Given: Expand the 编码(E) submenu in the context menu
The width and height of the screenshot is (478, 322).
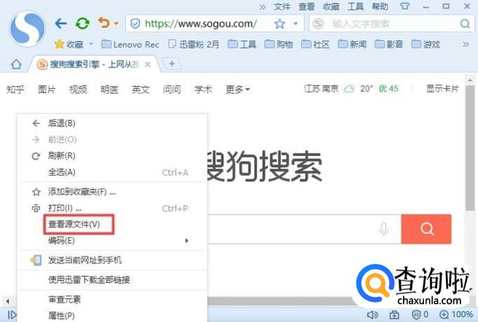Looking at the screenshot, I should click(x=113, y=241).
